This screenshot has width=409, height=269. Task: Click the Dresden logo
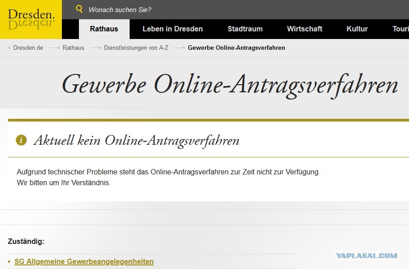point(31,20)
